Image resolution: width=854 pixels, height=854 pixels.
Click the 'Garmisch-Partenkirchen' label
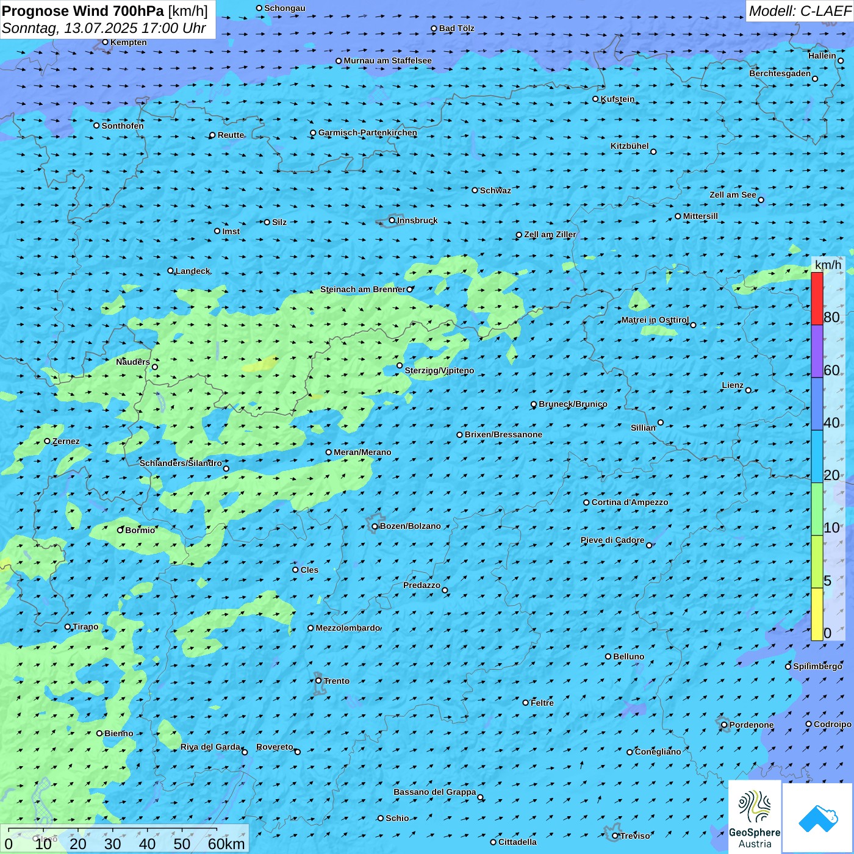click(368, 132)
